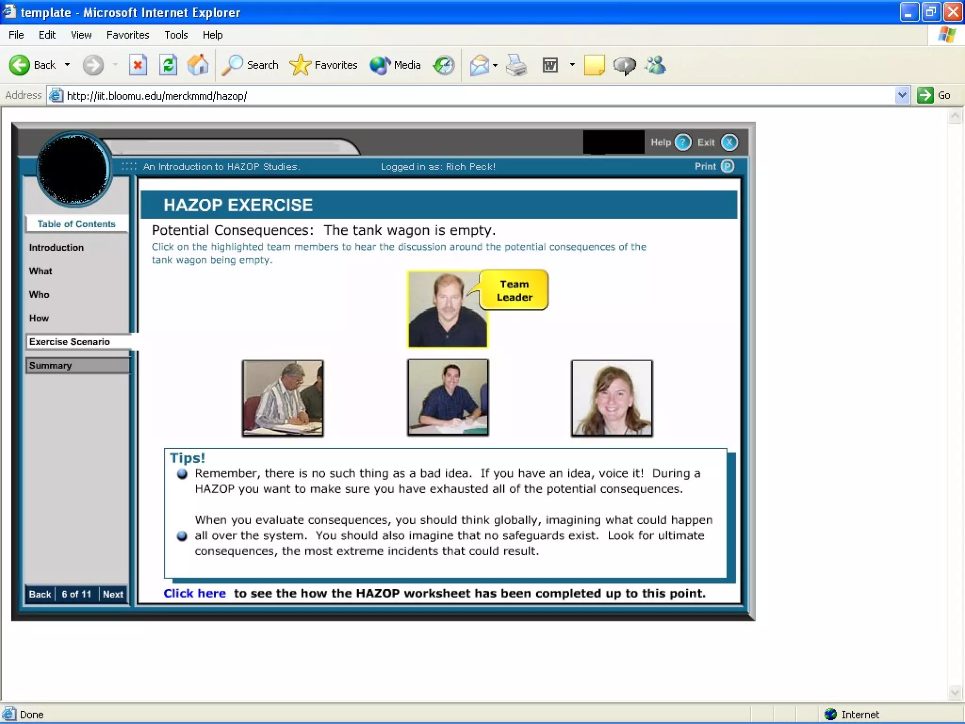The width and height of the screenshot is (965, 724).
Task: Click the browser Stop icon
Action: point(138,65)
